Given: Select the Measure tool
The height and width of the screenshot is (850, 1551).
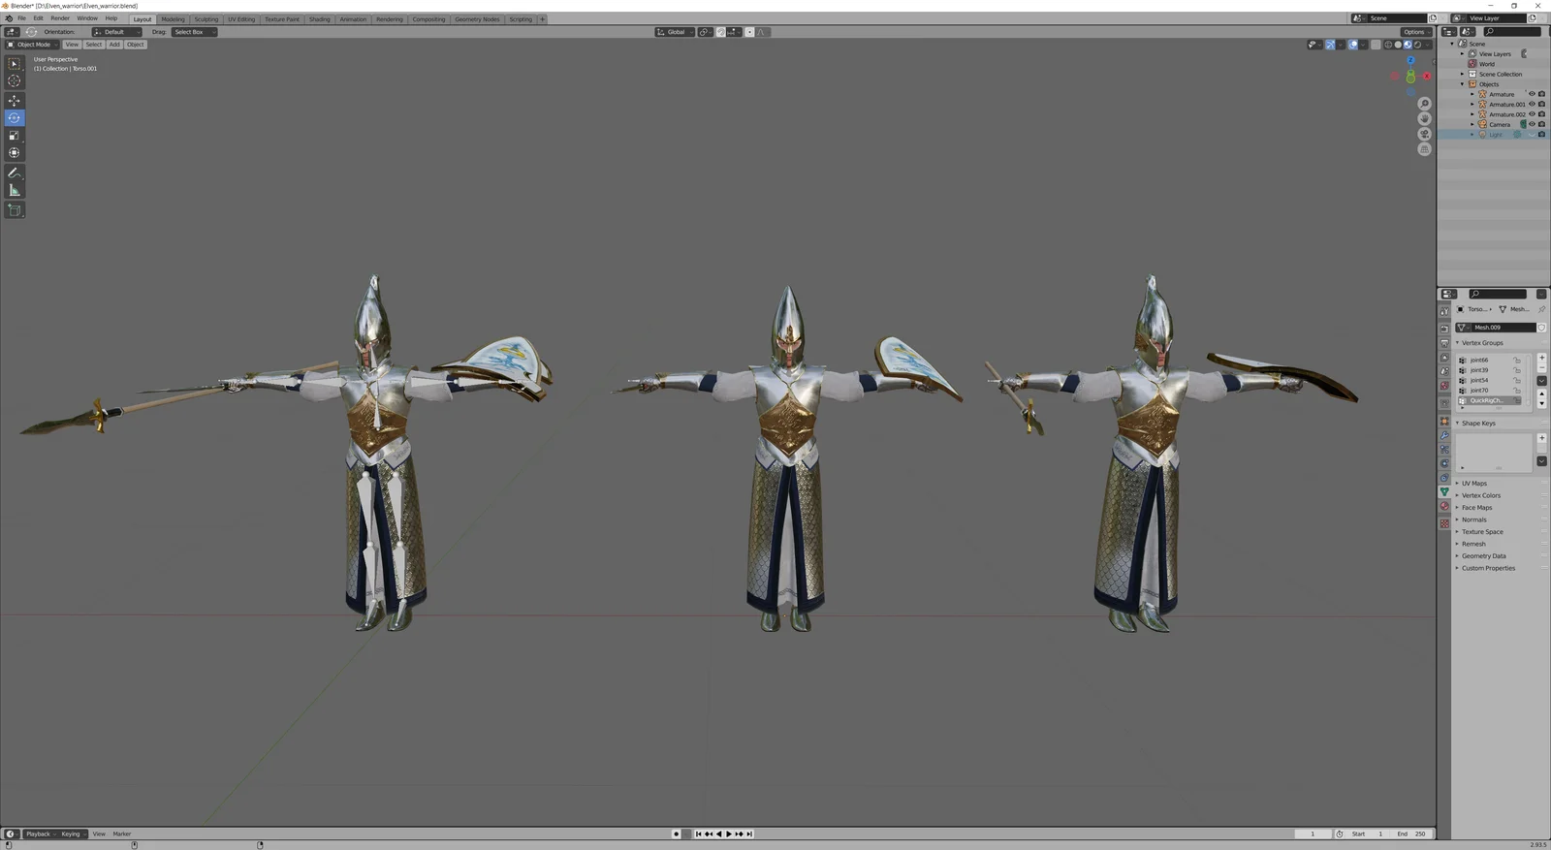Looking at the screenshot, I should coord(15,190).
